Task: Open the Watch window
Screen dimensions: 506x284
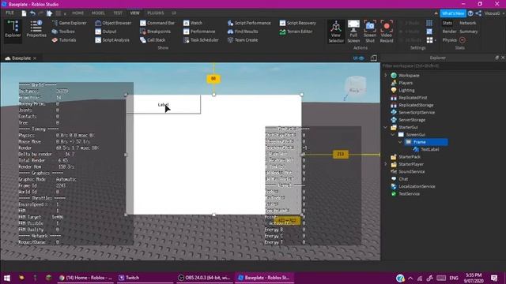Action: [193, 23]
